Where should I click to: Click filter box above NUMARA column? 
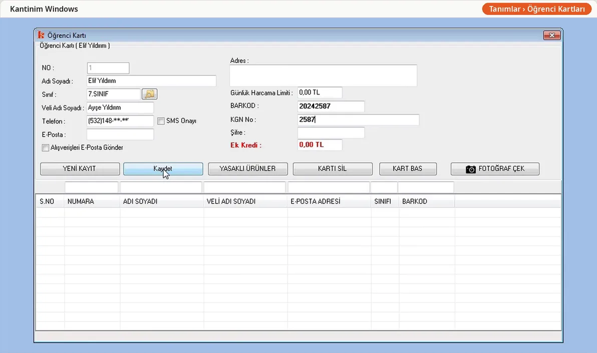coord(91,187)
